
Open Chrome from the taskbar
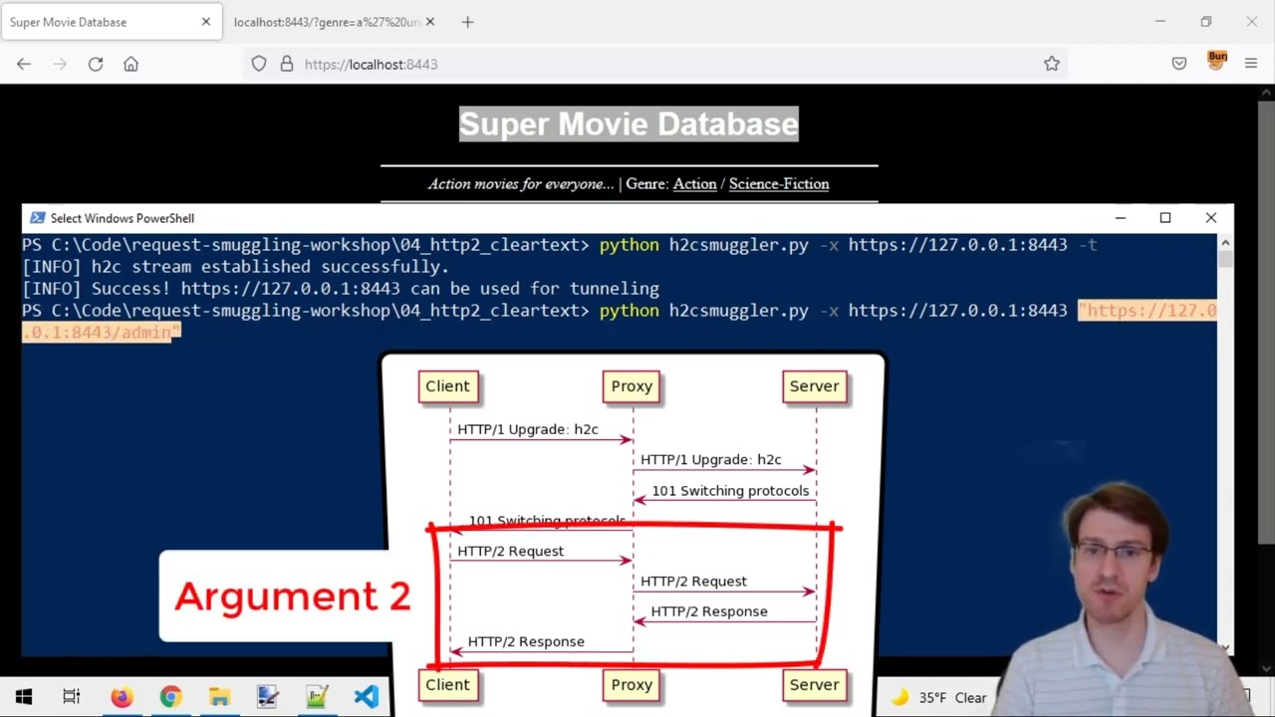pyautogui.click(x=170, y=697)
